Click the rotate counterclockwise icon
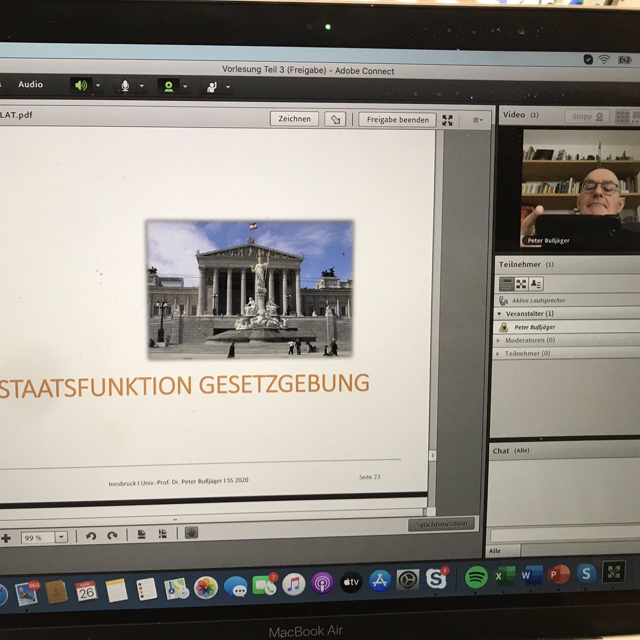 91,536
